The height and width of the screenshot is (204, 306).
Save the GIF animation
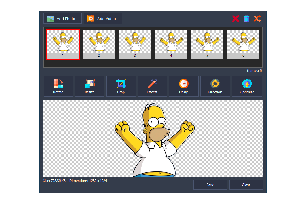point(210,185)
